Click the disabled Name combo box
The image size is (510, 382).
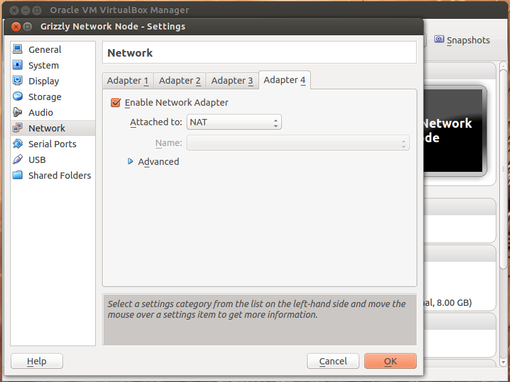coord(298,143)
